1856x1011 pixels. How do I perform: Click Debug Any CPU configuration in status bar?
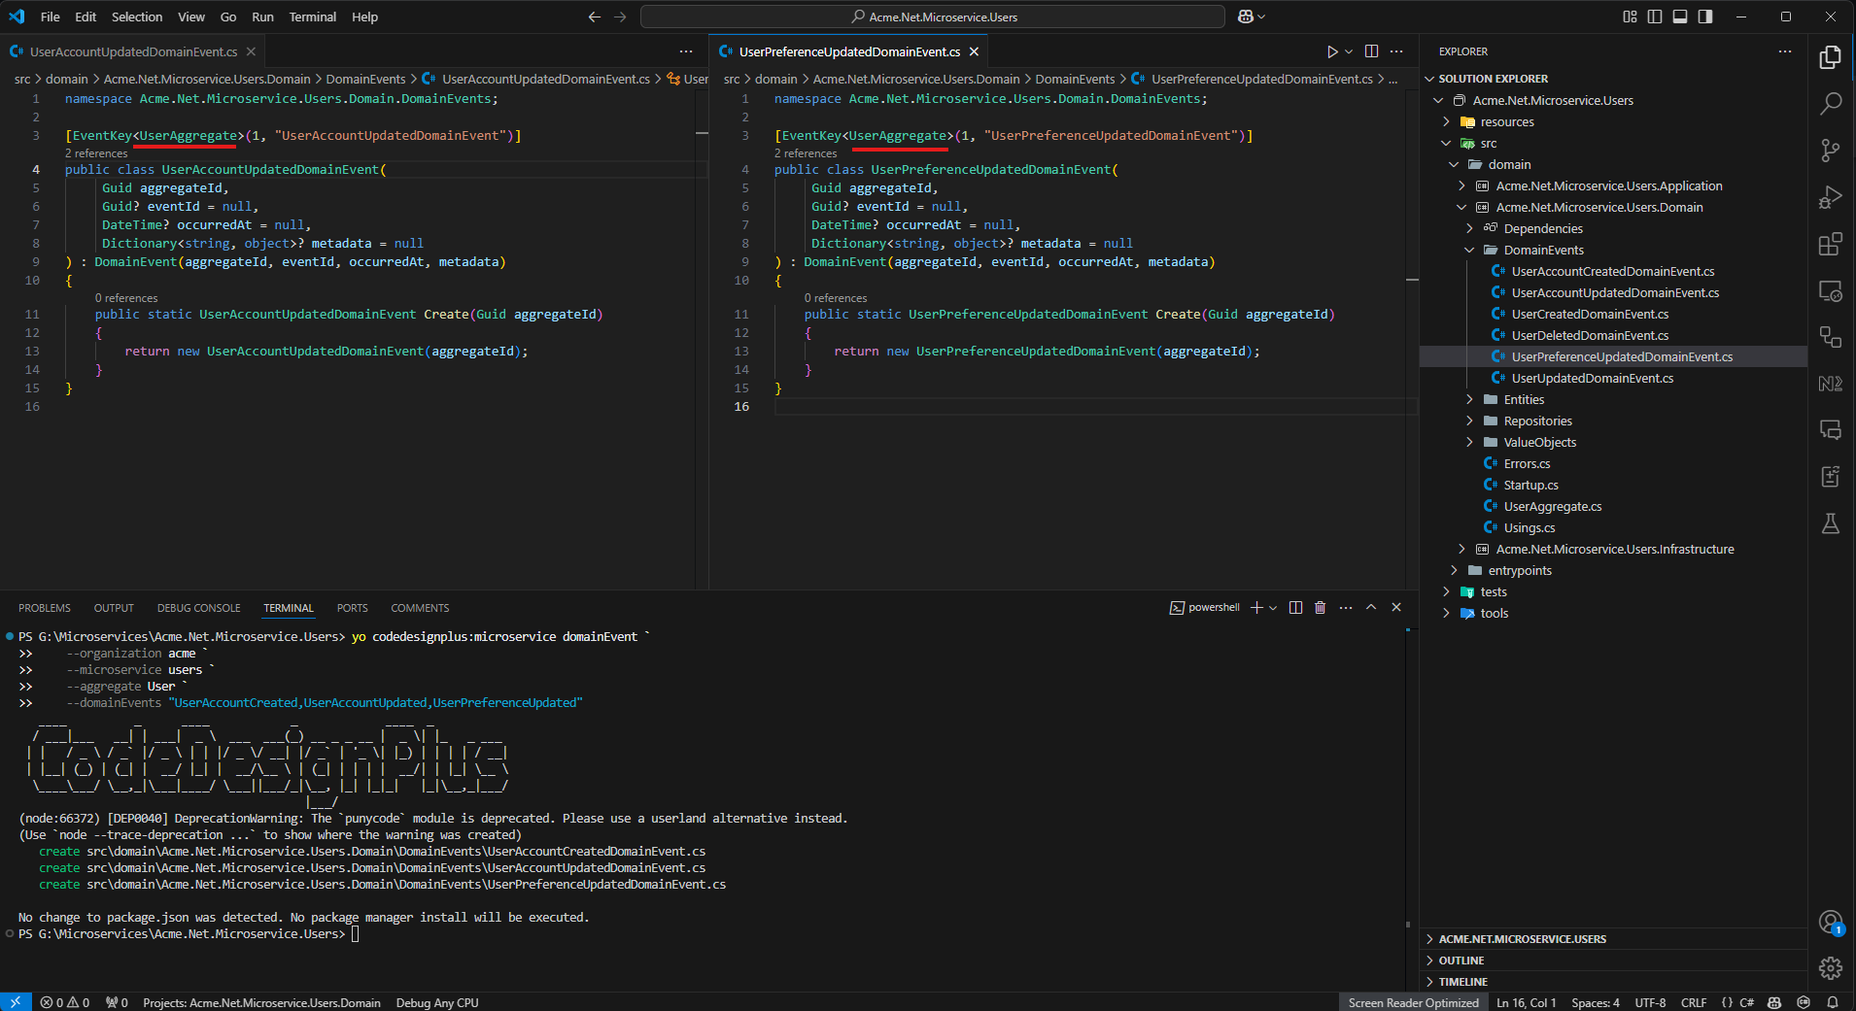437,1002
